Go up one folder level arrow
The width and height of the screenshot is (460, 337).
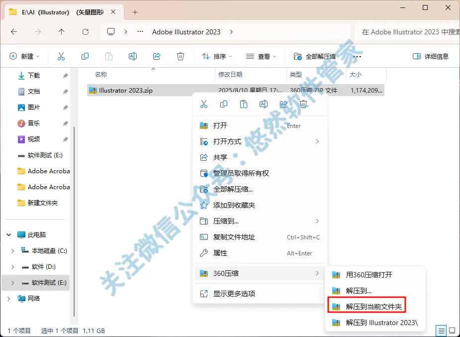tap(61, 32)
